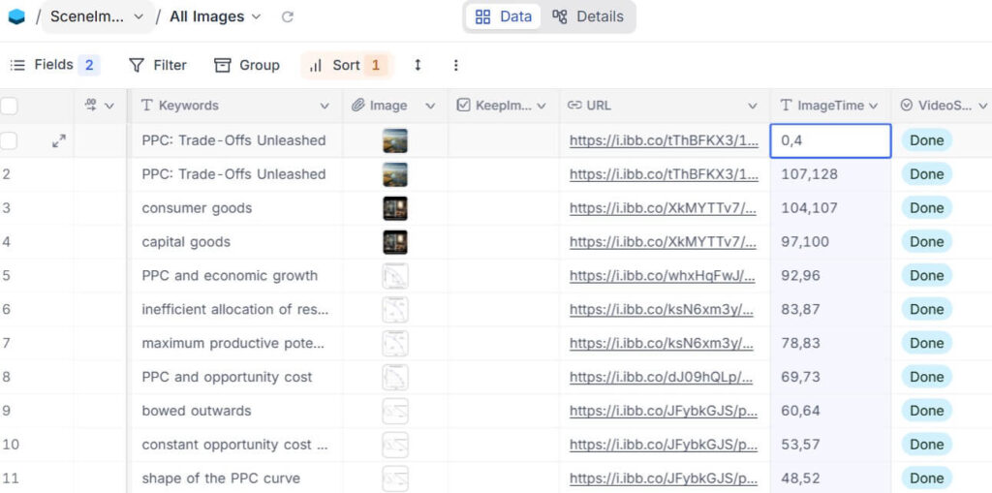Image resolution: width=992 pixels, height=493 pixels.
Task: Expand the Keywords column header menu
Action: tap(325, 106)
